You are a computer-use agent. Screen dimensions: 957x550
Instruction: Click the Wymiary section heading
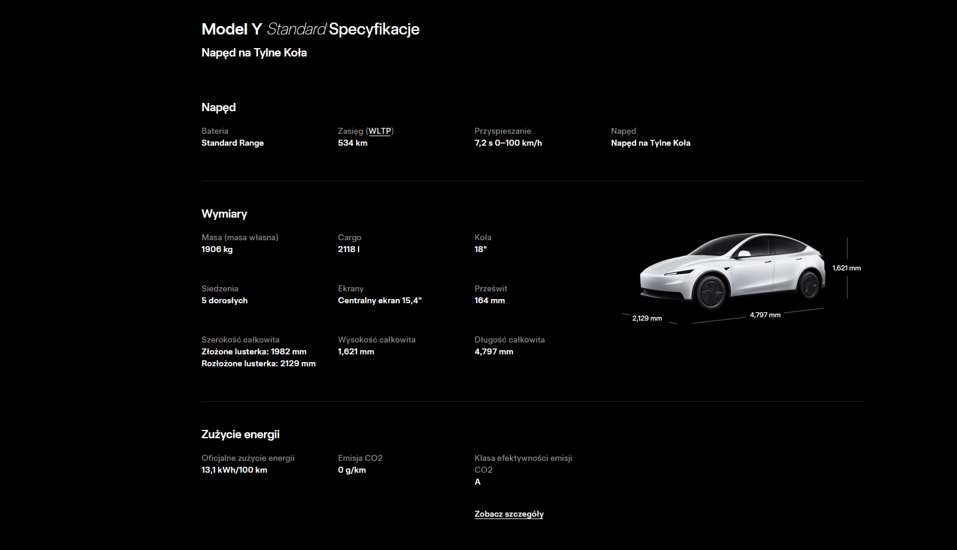(224, 214)
